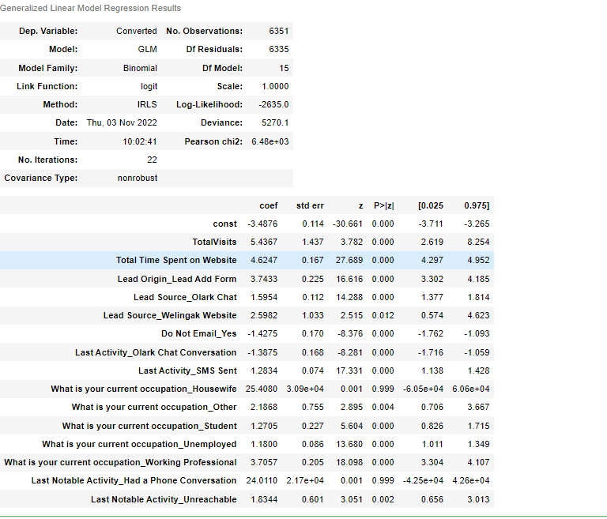Click 'Had a Phone Conversation' row label
The height and width of the screenshot is (519, 607).
[x=134, y=480]
